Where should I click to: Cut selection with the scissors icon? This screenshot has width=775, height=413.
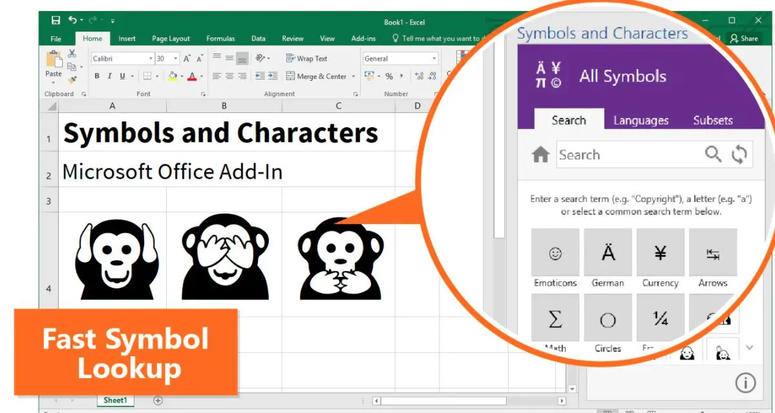click(x=72, y=54)
